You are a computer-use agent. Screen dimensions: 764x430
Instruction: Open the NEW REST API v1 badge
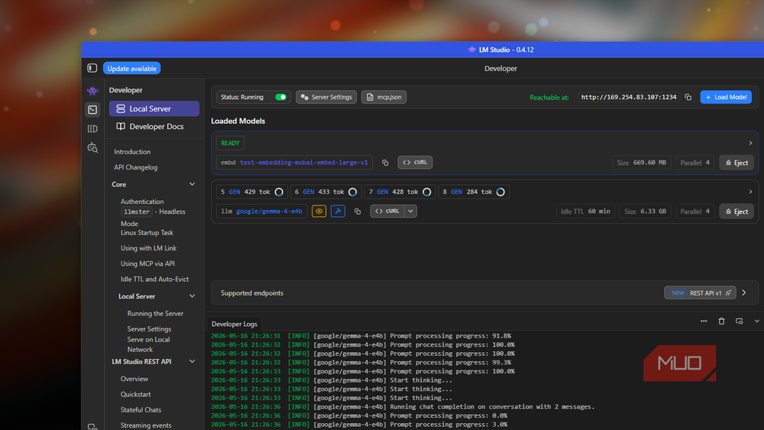[x=700, y=293]
